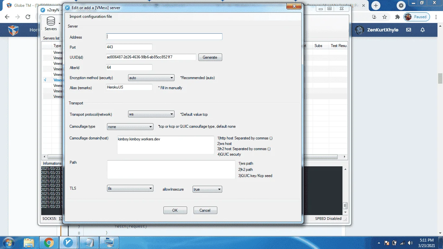The image size is (443, 249).
Task: Click the Chrome page vertical scrollbar thumb
Action: 440,78
